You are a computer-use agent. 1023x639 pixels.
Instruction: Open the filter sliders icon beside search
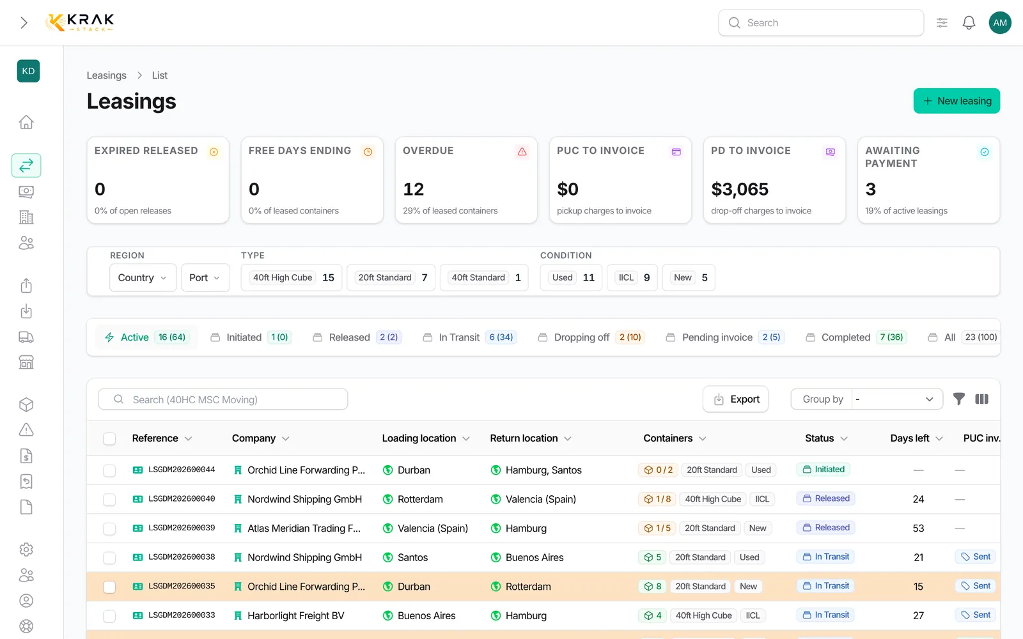942,23
